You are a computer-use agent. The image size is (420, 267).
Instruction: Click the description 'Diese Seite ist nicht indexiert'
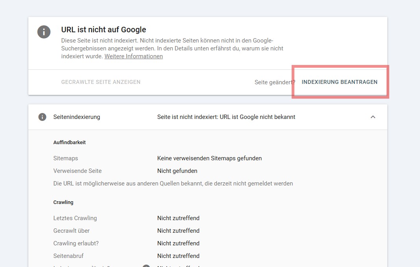tap(172, 48)
